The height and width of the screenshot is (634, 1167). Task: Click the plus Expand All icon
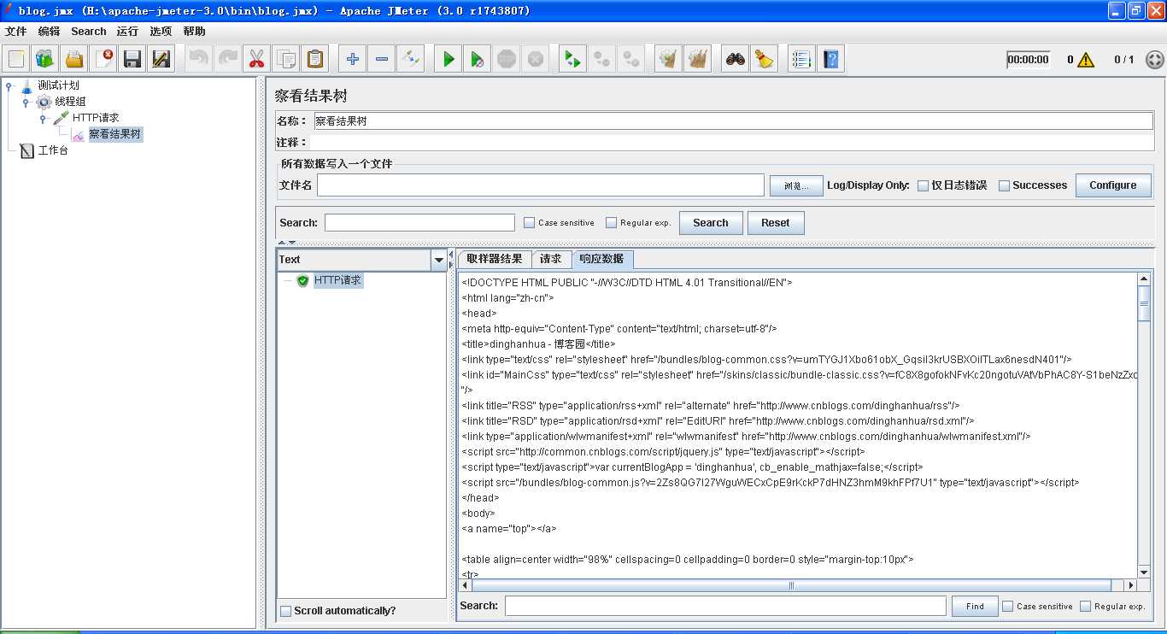[x=353, y=59]
